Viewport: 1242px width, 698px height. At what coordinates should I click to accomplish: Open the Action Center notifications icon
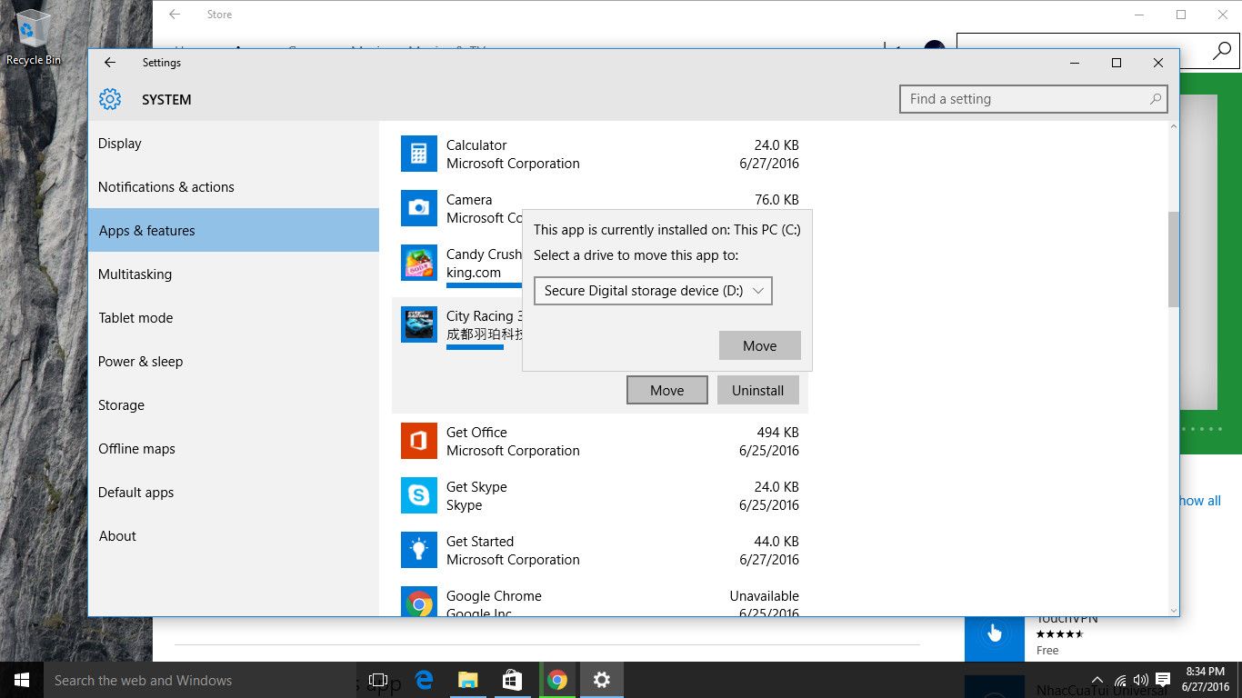tap(1163, 680)
